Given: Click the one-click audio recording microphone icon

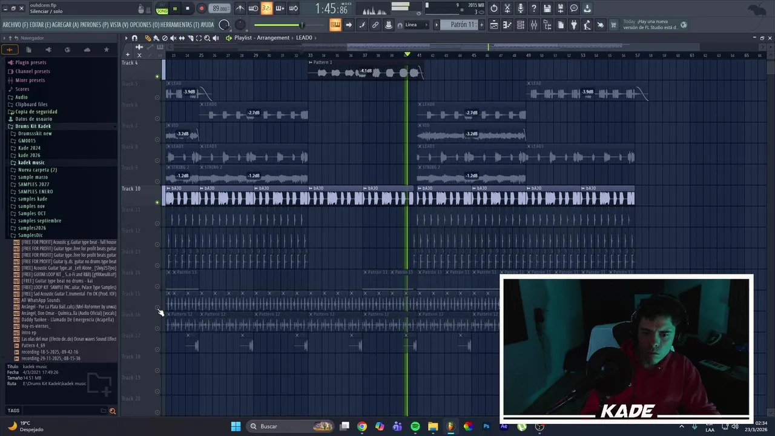Looking at the screenshot, I should tap(521, 8).
